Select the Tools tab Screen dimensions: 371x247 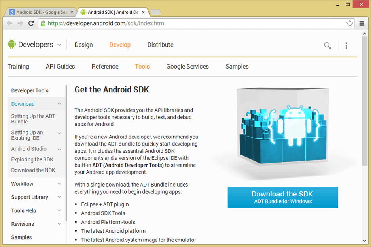142,67
